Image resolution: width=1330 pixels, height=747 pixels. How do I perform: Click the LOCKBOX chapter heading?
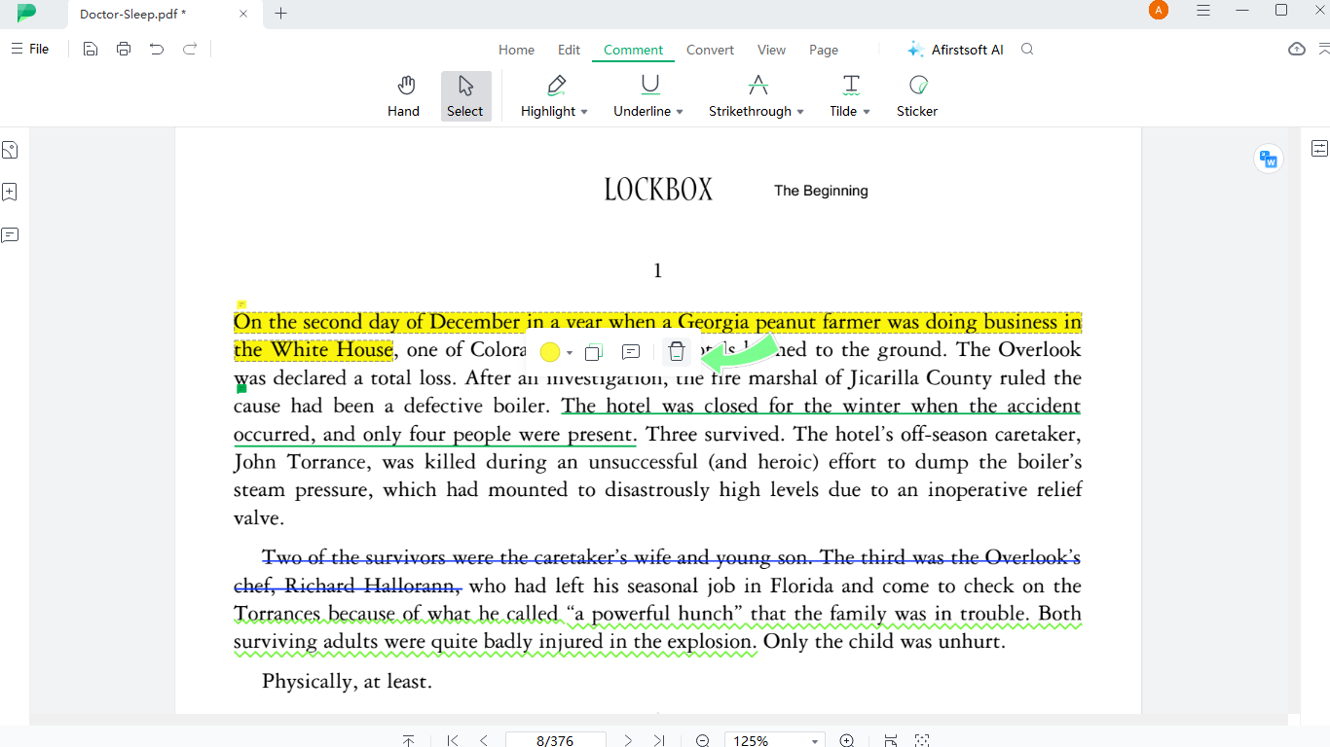click(658, 190)
